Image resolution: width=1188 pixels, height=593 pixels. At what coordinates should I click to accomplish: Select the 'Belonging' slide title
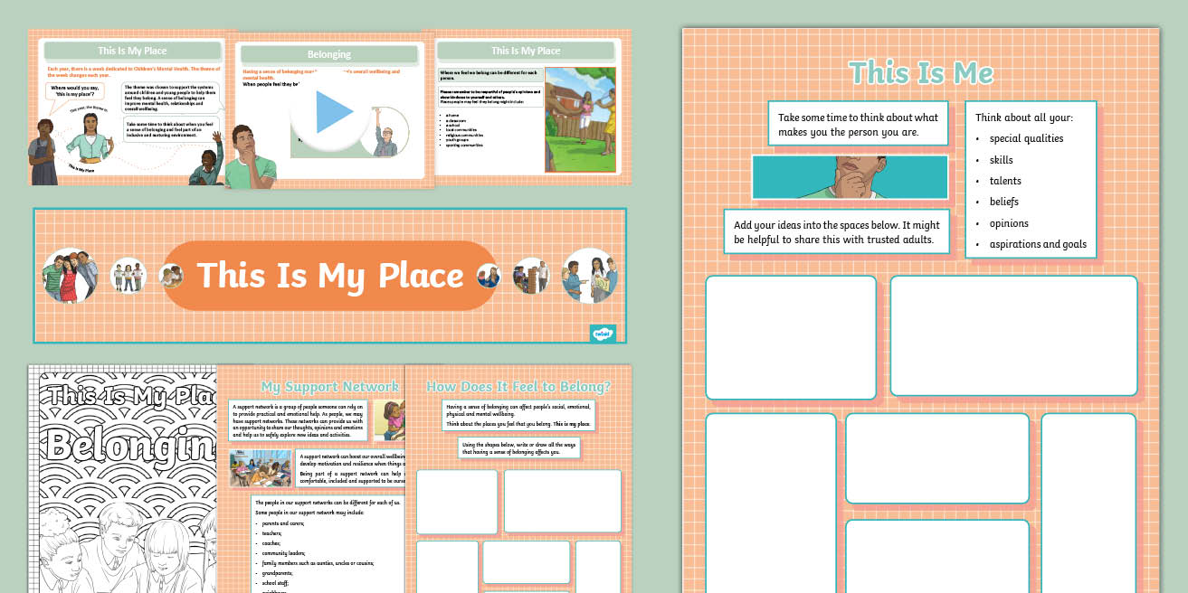tap(329, 54)
